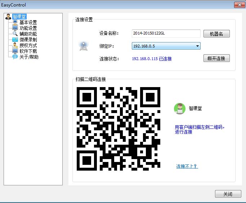Click the 辅助功能 magnifier icon
The image size is (246, 203).
pyautogui.click(x=15, y=34)
